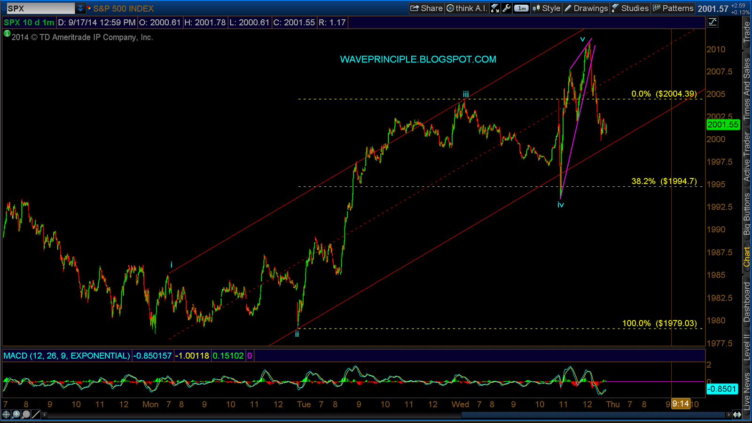Click the wave label v at chart top
This screenshot has height=423, width=752.
point(582,39)
